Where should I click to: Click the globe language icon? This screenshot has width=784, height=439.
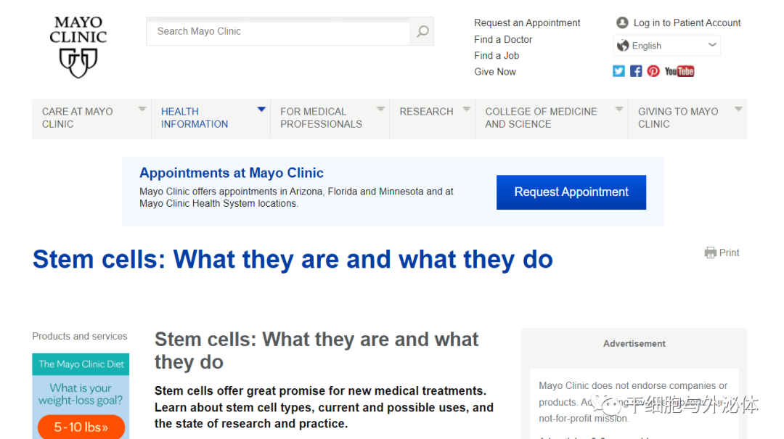pyautogui.click(x=623, y=46)
